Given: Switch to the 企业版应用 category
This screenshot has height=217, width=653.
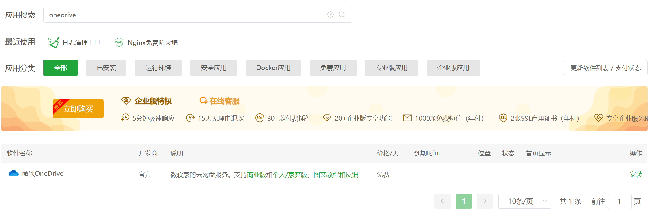Looking at the screenshot, I should pos(453,68).
